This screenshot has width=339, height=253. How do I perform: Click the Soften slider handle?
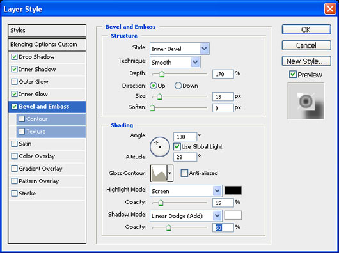point(152,108)
